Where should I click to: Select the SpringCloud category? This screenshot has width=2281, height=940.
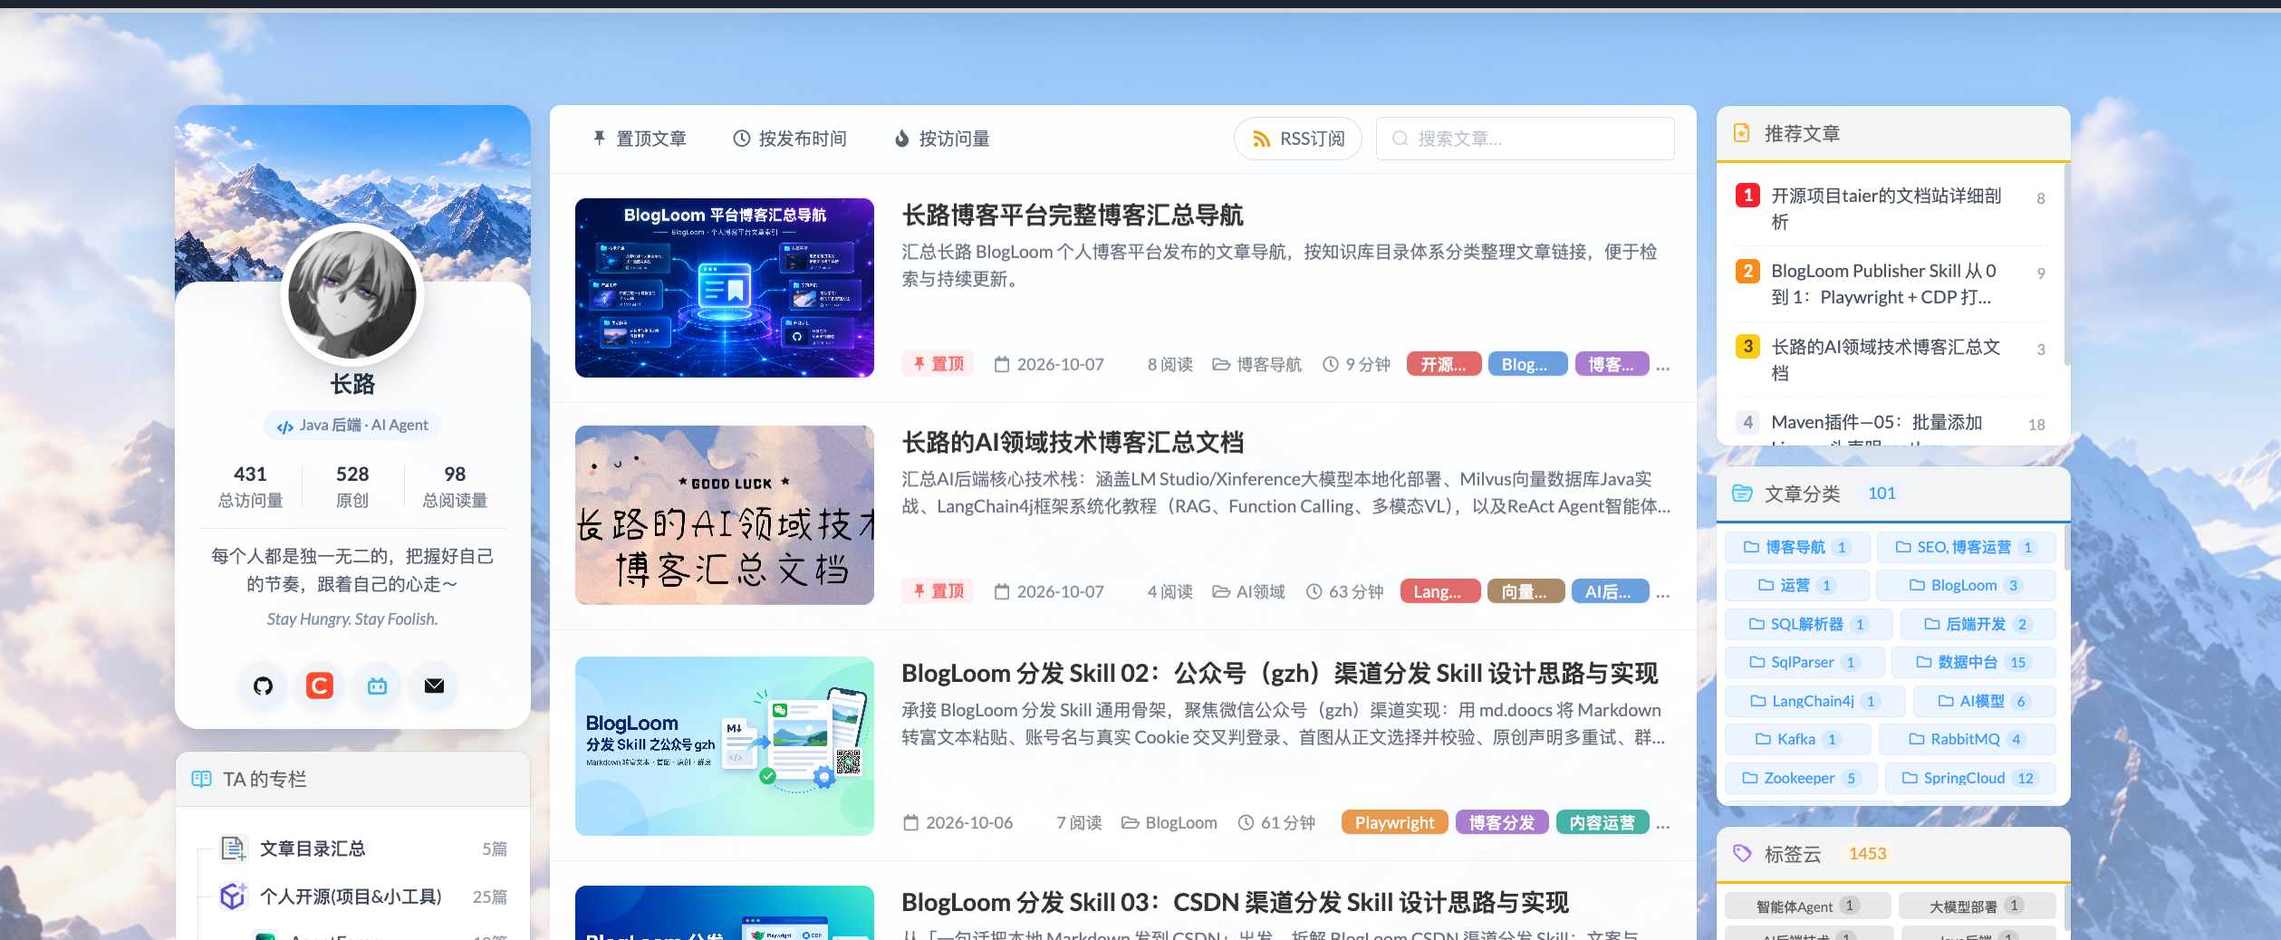pos(1970,778)
